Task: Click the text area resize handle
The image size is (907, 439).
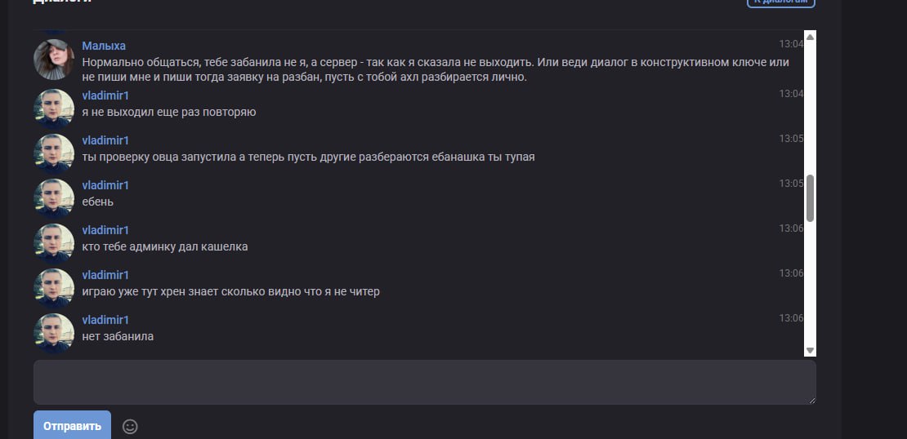Action: point(811,400)
